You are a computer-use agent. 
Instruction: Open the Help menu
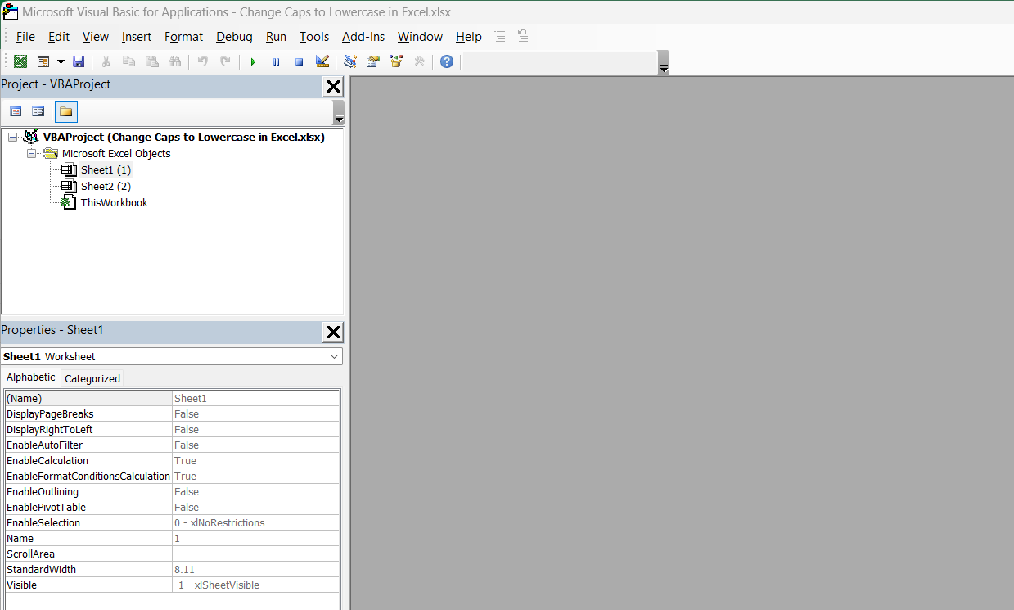click(469, 37)
